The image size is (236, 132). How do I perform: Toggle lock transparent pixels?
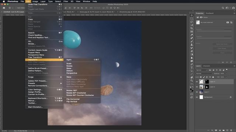point(201,77)
